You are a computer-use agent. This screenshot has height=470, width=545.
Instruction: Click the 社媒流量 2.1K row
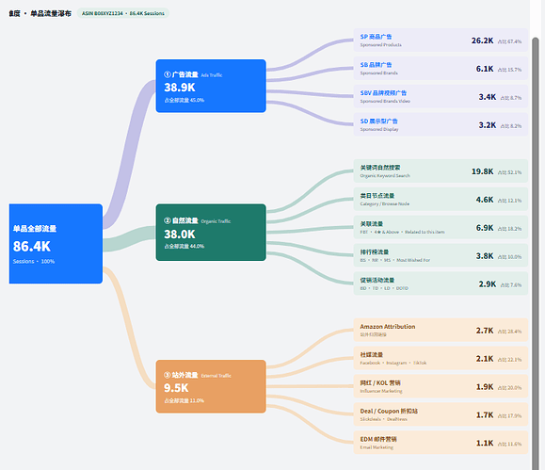pyautogui.click(x=441, y=358)
